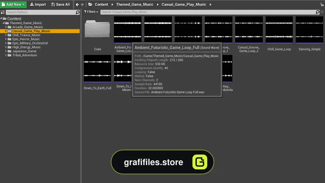Viewport: 325px width, 183px height.
Task: Click the Import button
Action: (x=38, y=4)
